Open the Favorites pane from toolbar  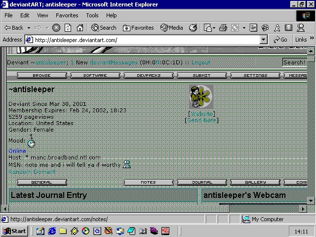[x=138, y=28]
